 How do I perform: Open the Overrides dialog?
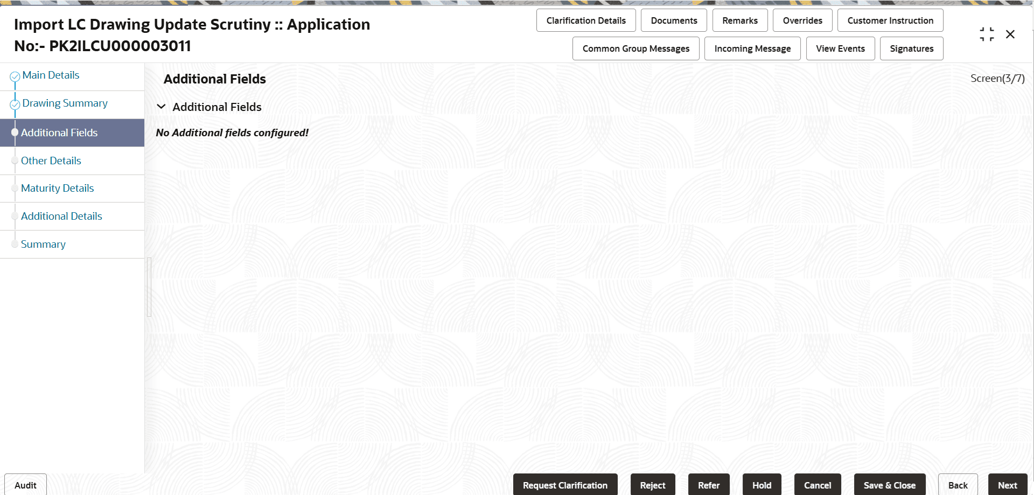click(x=802, y=20)
